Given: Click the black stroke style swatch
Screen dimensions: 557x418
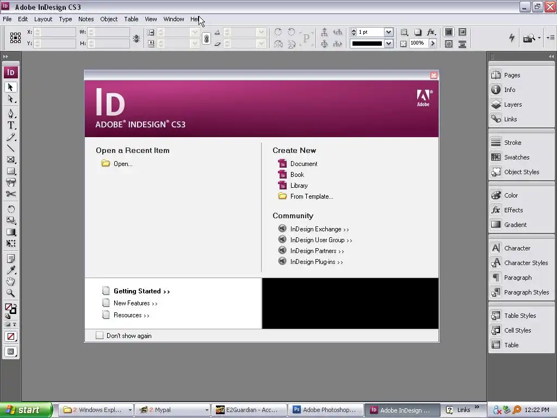Looking at the screenshot, I should [367, 44].
